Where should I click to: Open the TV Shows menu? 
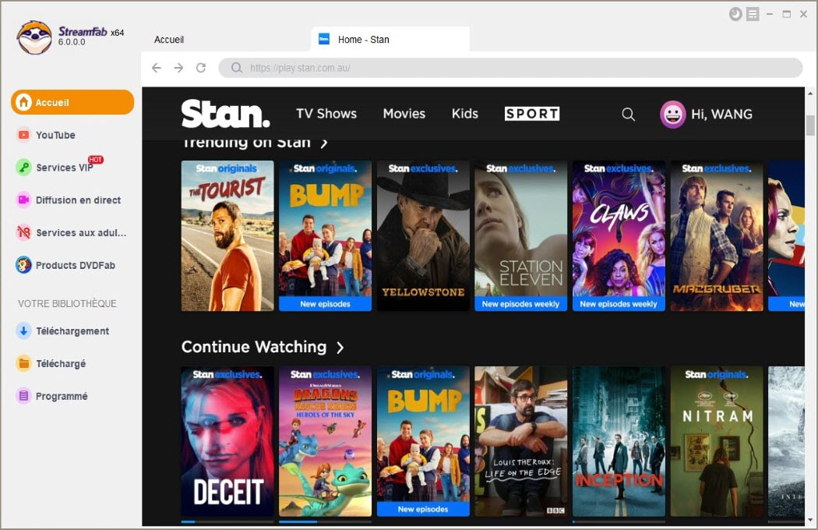click(x=326, y=114)
